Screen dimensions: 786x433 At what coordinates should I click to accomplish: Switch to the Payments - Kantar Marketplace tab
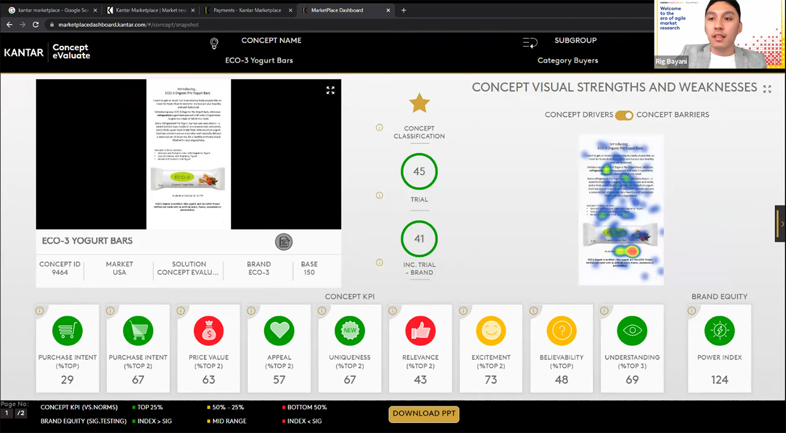(246, 10)
